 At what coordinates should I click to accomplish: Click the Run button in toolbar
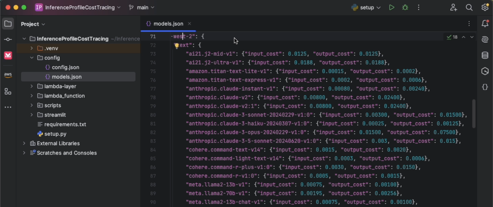(x=391, y=7)
